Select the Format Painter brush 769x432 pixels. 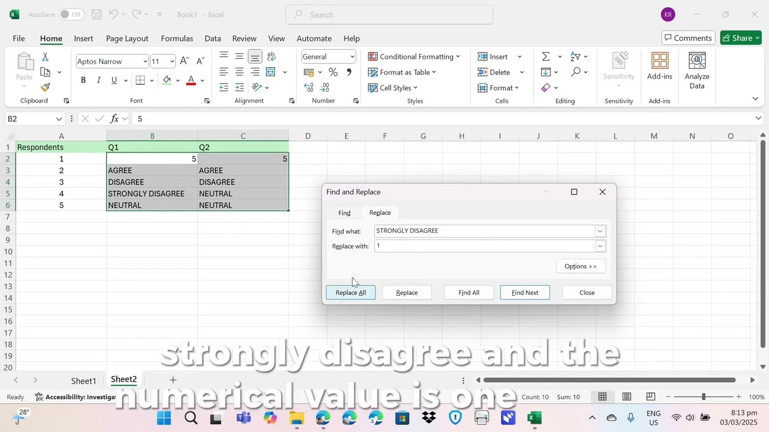[45, 87]
